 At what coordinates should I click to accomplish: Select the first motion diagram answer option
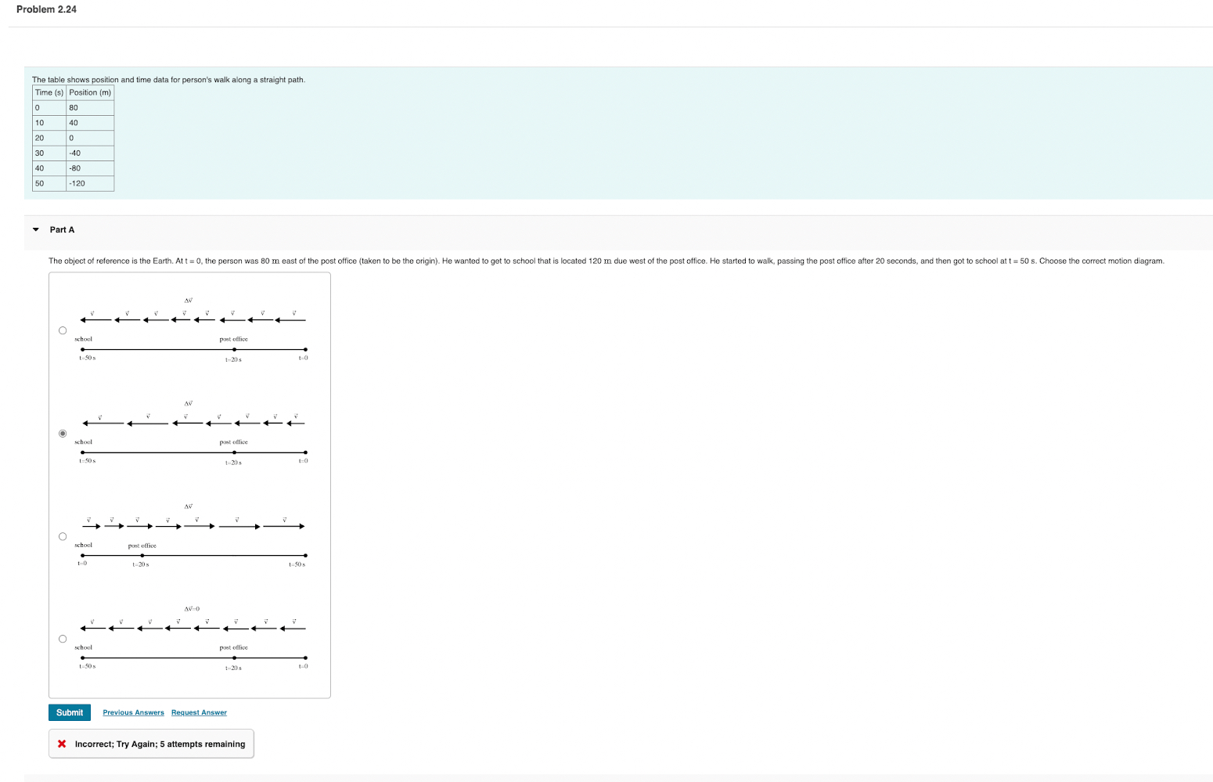[x=62, y=330]
